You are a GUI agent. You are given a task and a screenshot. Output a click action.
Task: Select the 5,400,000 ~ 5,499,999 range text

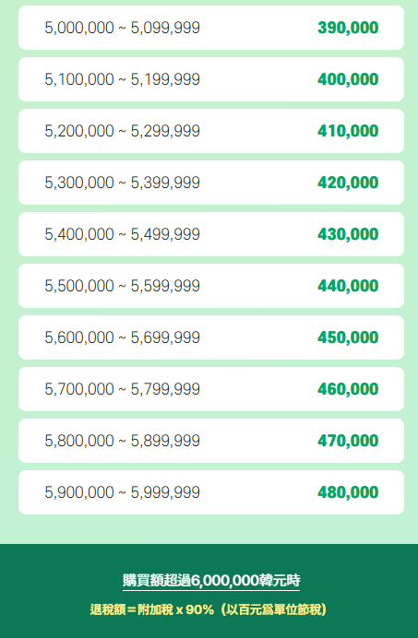[x=122, y=234]
